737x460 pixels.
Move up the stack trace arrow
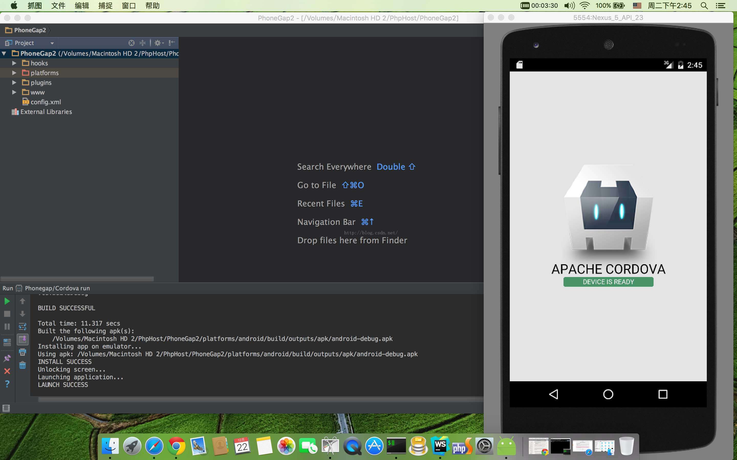tap(22, 301)
